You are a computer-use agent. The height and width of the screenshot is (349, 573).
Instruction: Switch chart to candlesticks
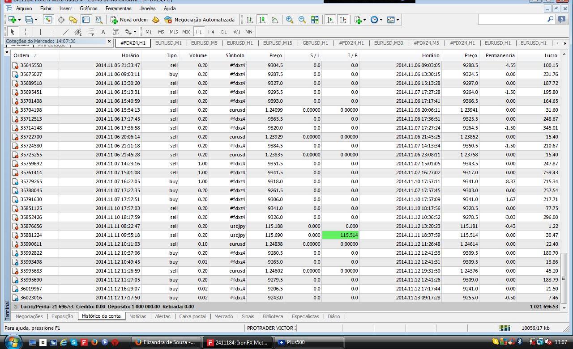tap(262, 20)
